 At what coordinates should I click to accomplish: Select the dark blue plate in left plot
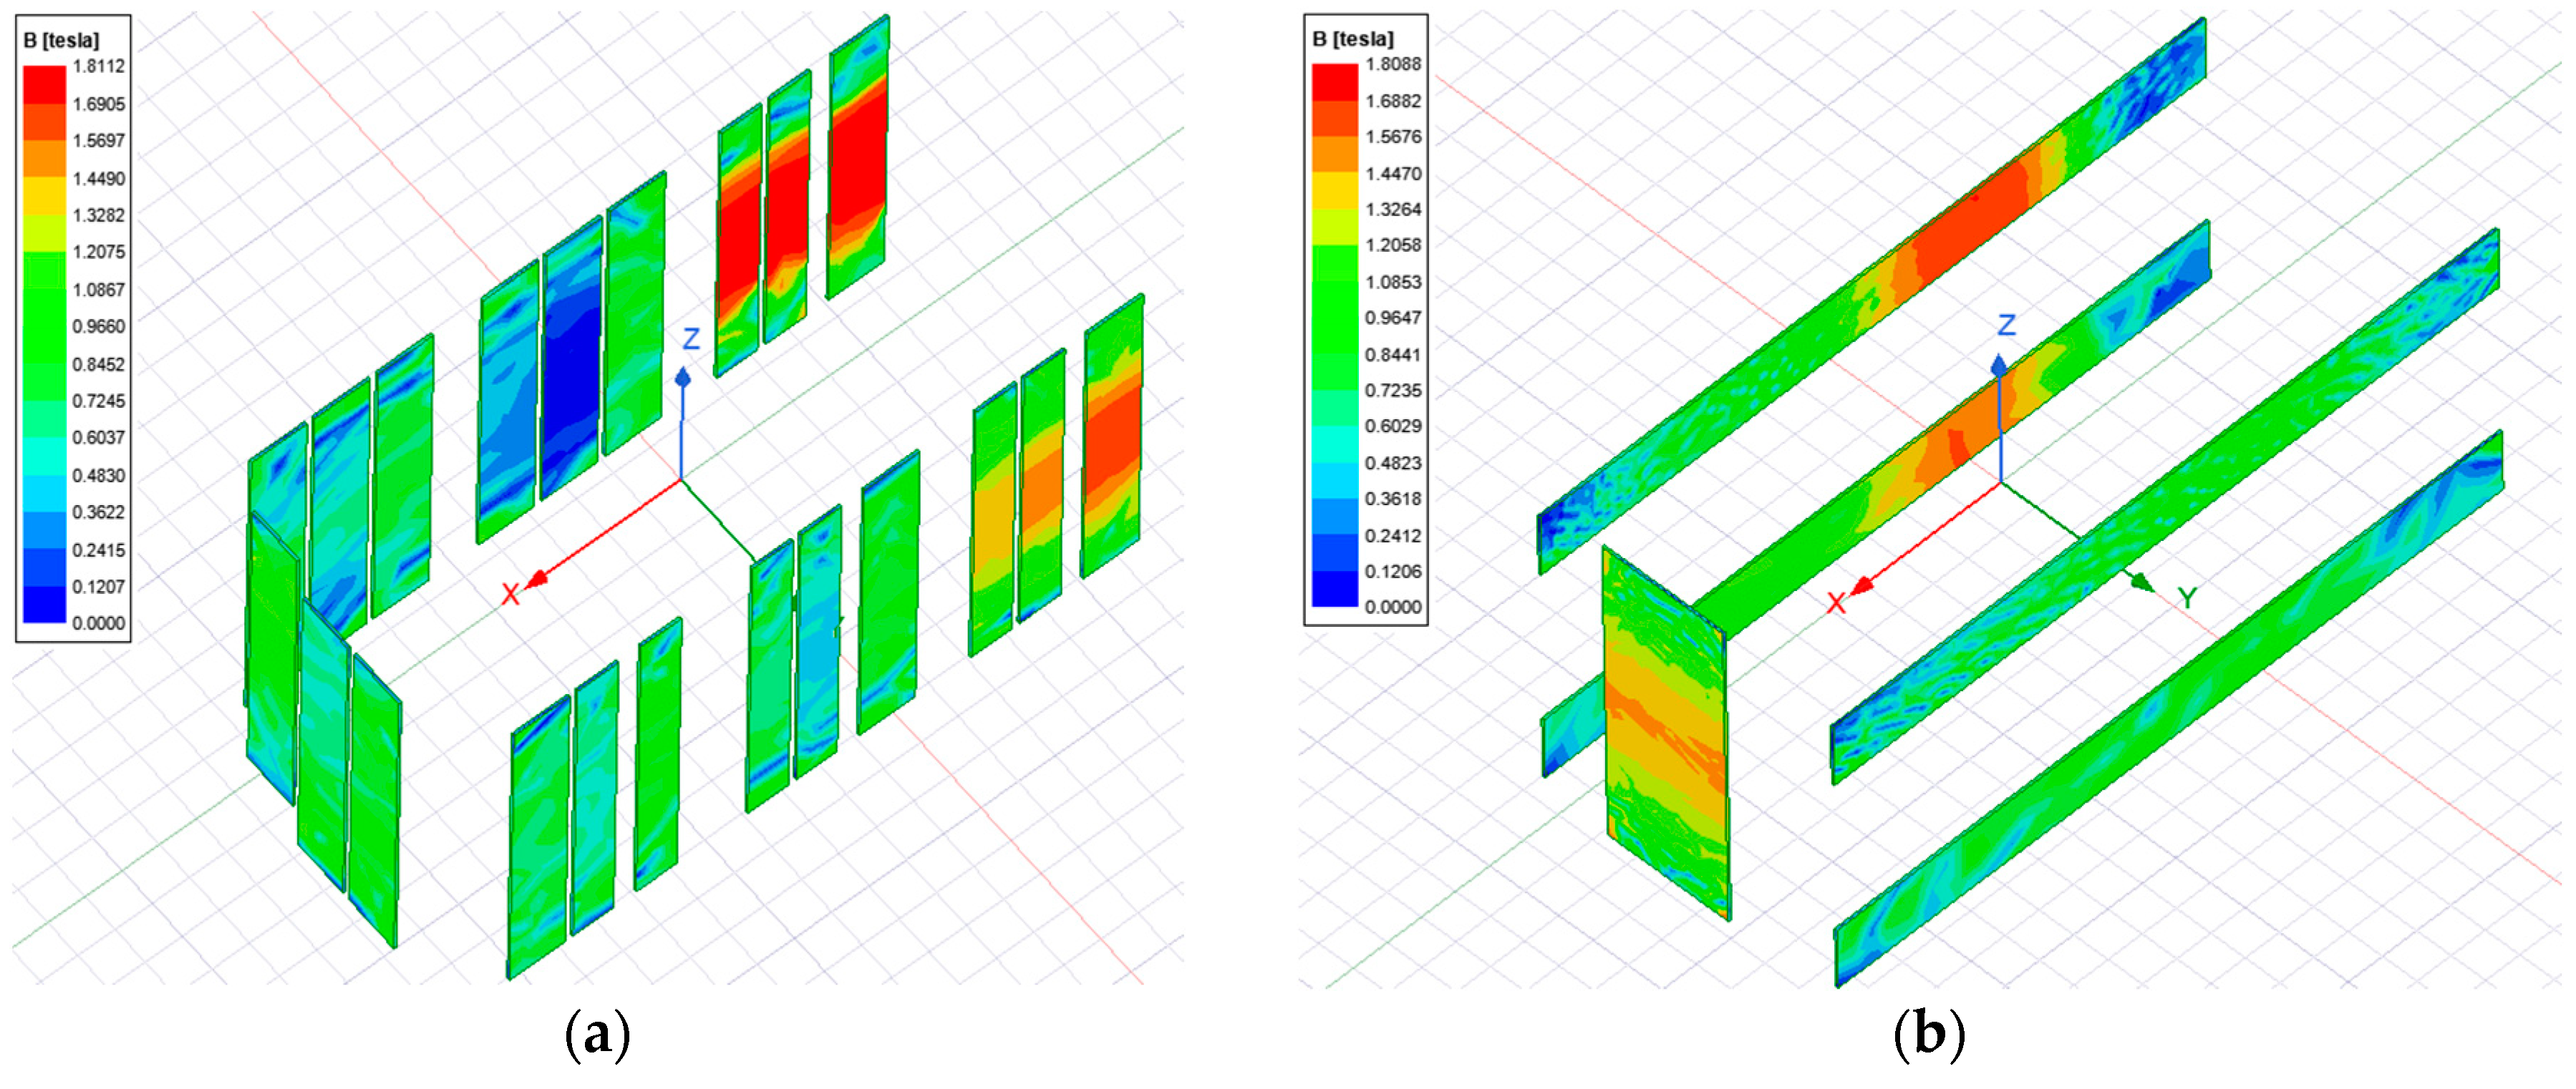click(571, 360)
